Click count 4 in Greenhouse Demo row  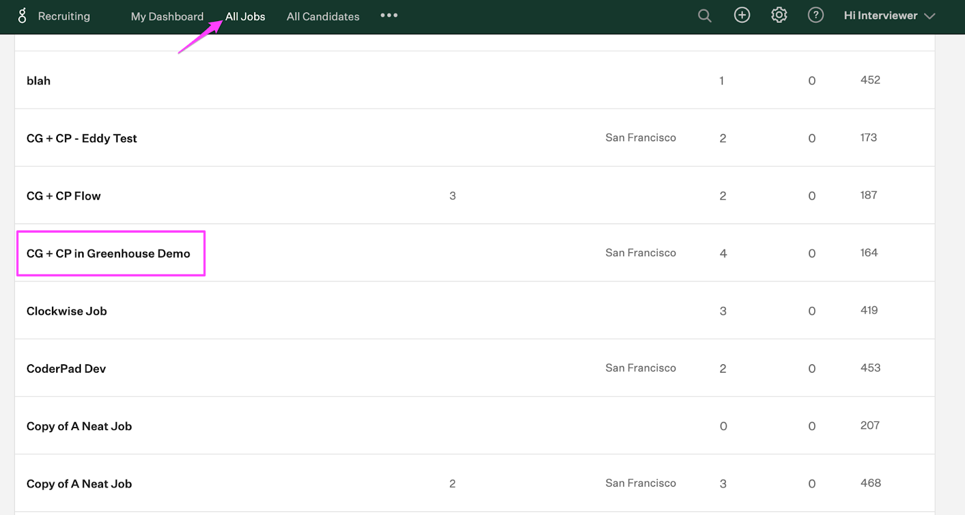point(723,253)
